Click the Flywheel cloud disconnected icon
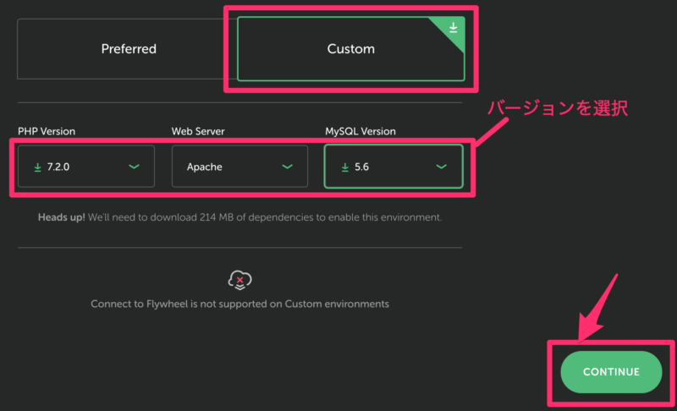The image size is (677, 411). pos(239,280)
